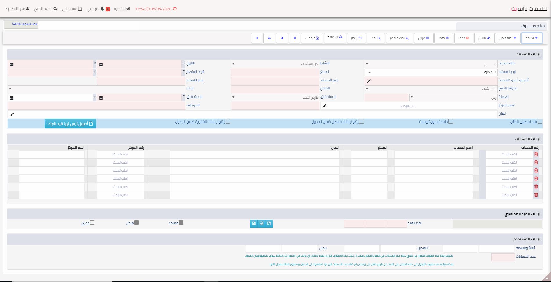Click the step-backward record navigation icon
551x282 pixels.
[257, 38]
